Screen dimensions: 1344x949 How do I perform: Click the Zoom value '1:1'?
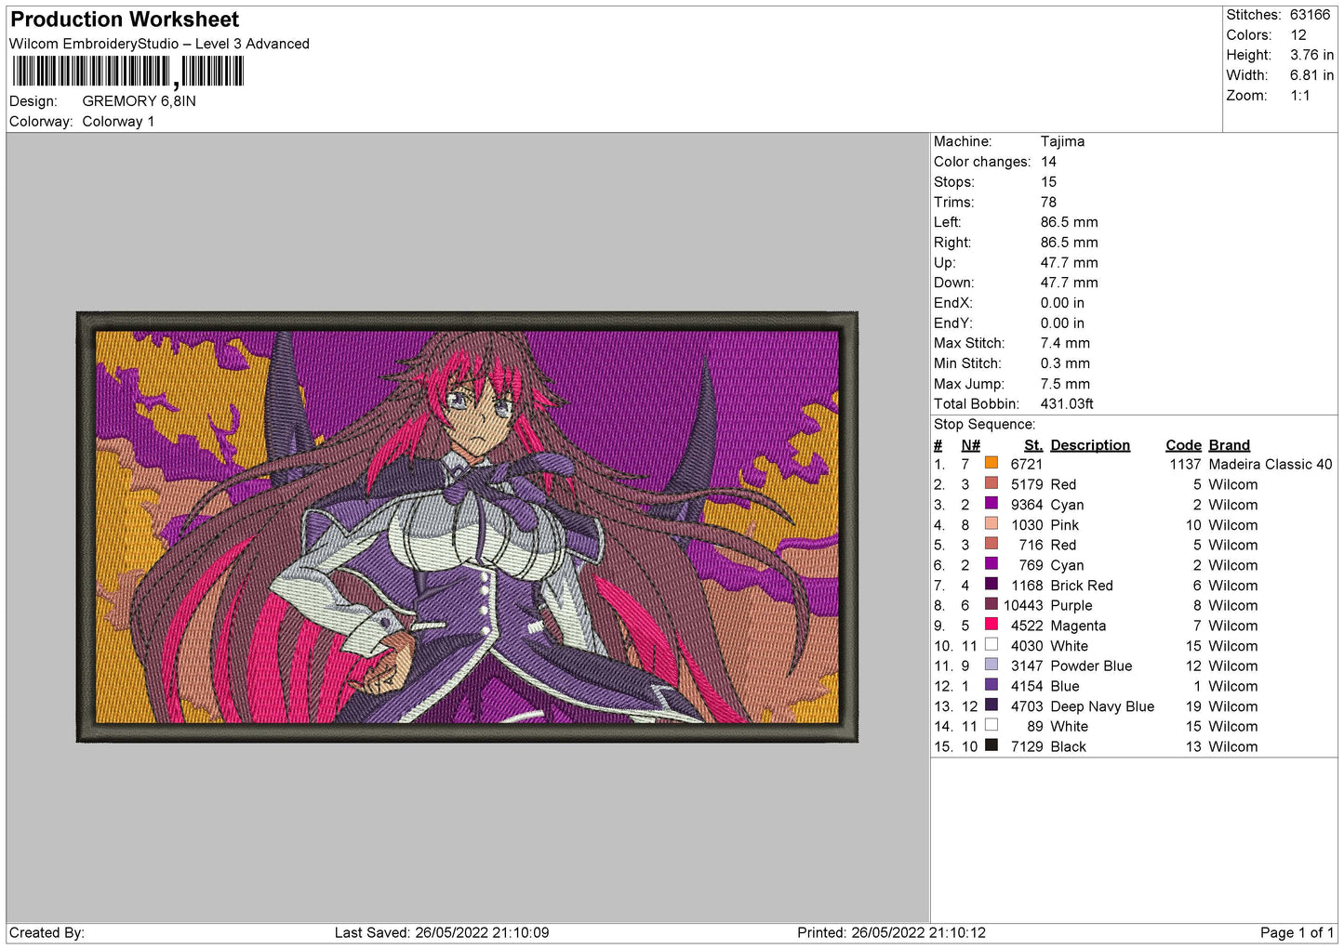pyautogui.click(x=1300, y=96)
